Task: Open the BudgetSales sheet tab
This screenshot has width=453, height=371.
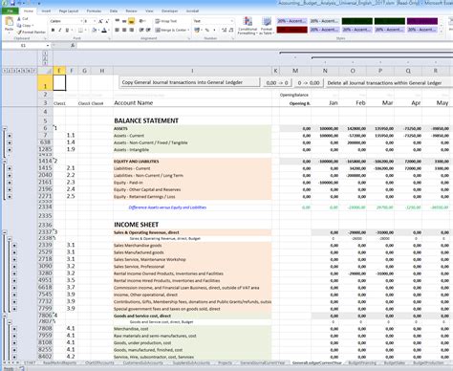Action: 395,362
